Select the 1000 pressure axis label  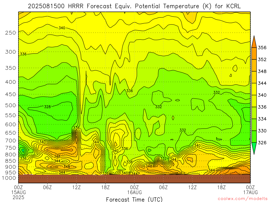pos(9,178)
